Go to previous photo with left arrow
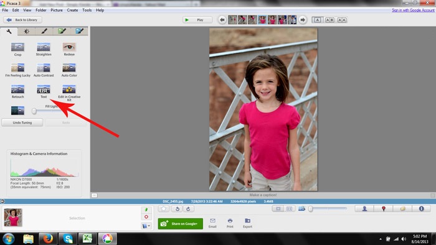 pos(222,20)
